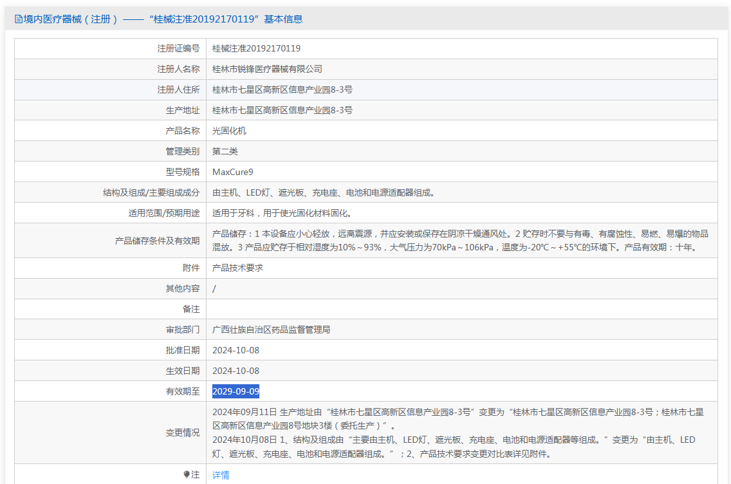Click the product name 光固化机
This screenshot has height=484, width=731.
point(229,131)
